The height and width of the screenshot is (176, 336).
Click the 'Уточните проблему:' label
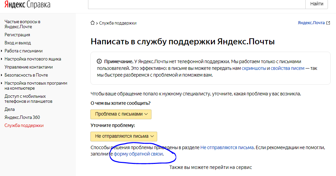pyautogui.click(x=113, y=125)
